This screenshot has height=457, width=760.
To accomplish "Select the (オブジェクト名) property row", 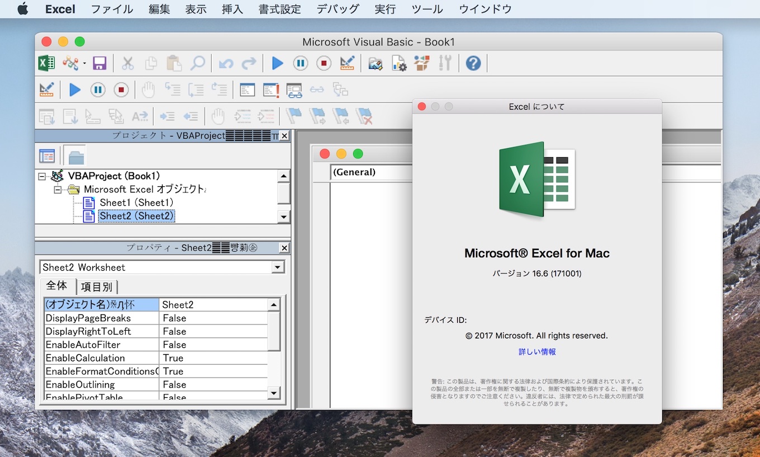I will tap(156, 305).
